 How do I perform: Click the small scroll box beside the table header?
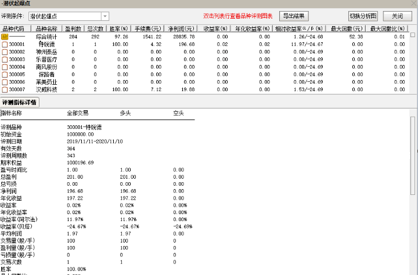coord(413,35)
